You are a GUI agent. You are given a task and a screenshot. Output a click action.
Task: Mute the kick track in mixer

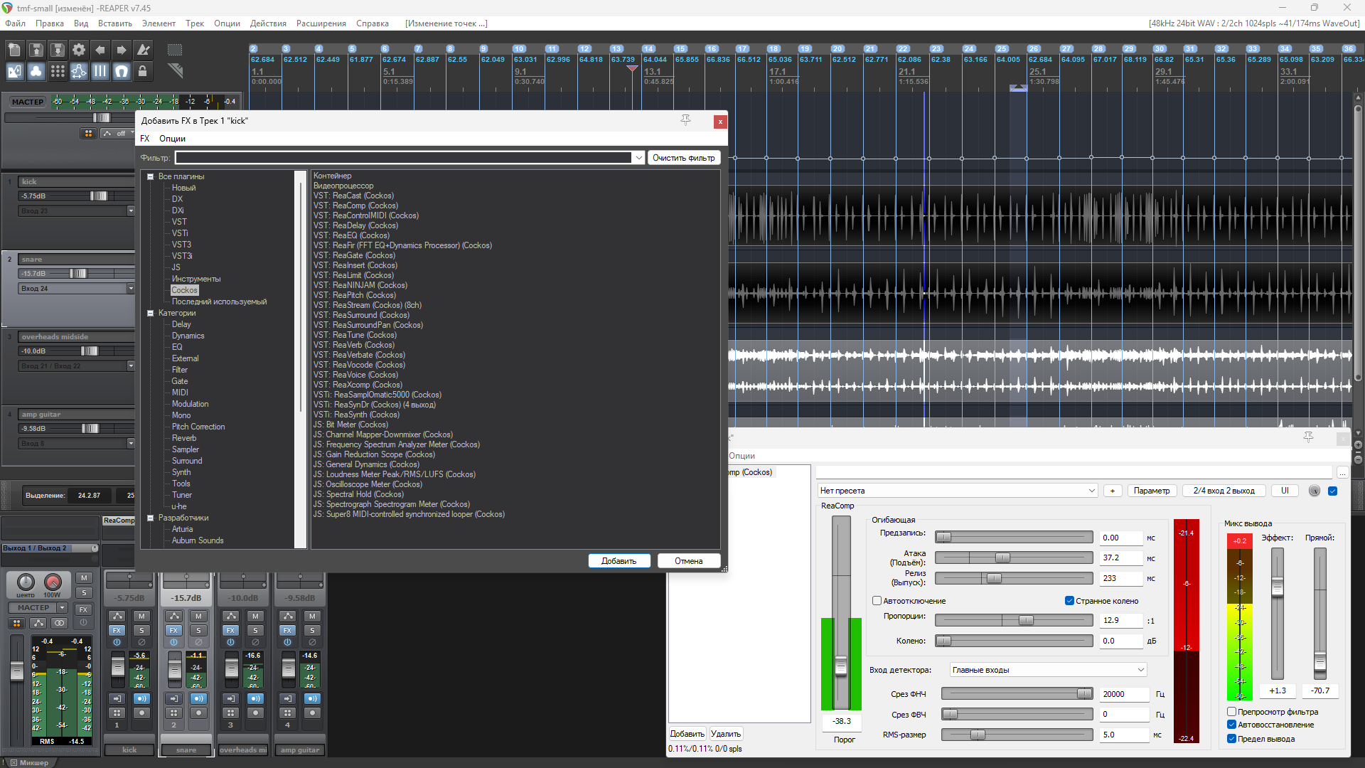click(141, 616)
